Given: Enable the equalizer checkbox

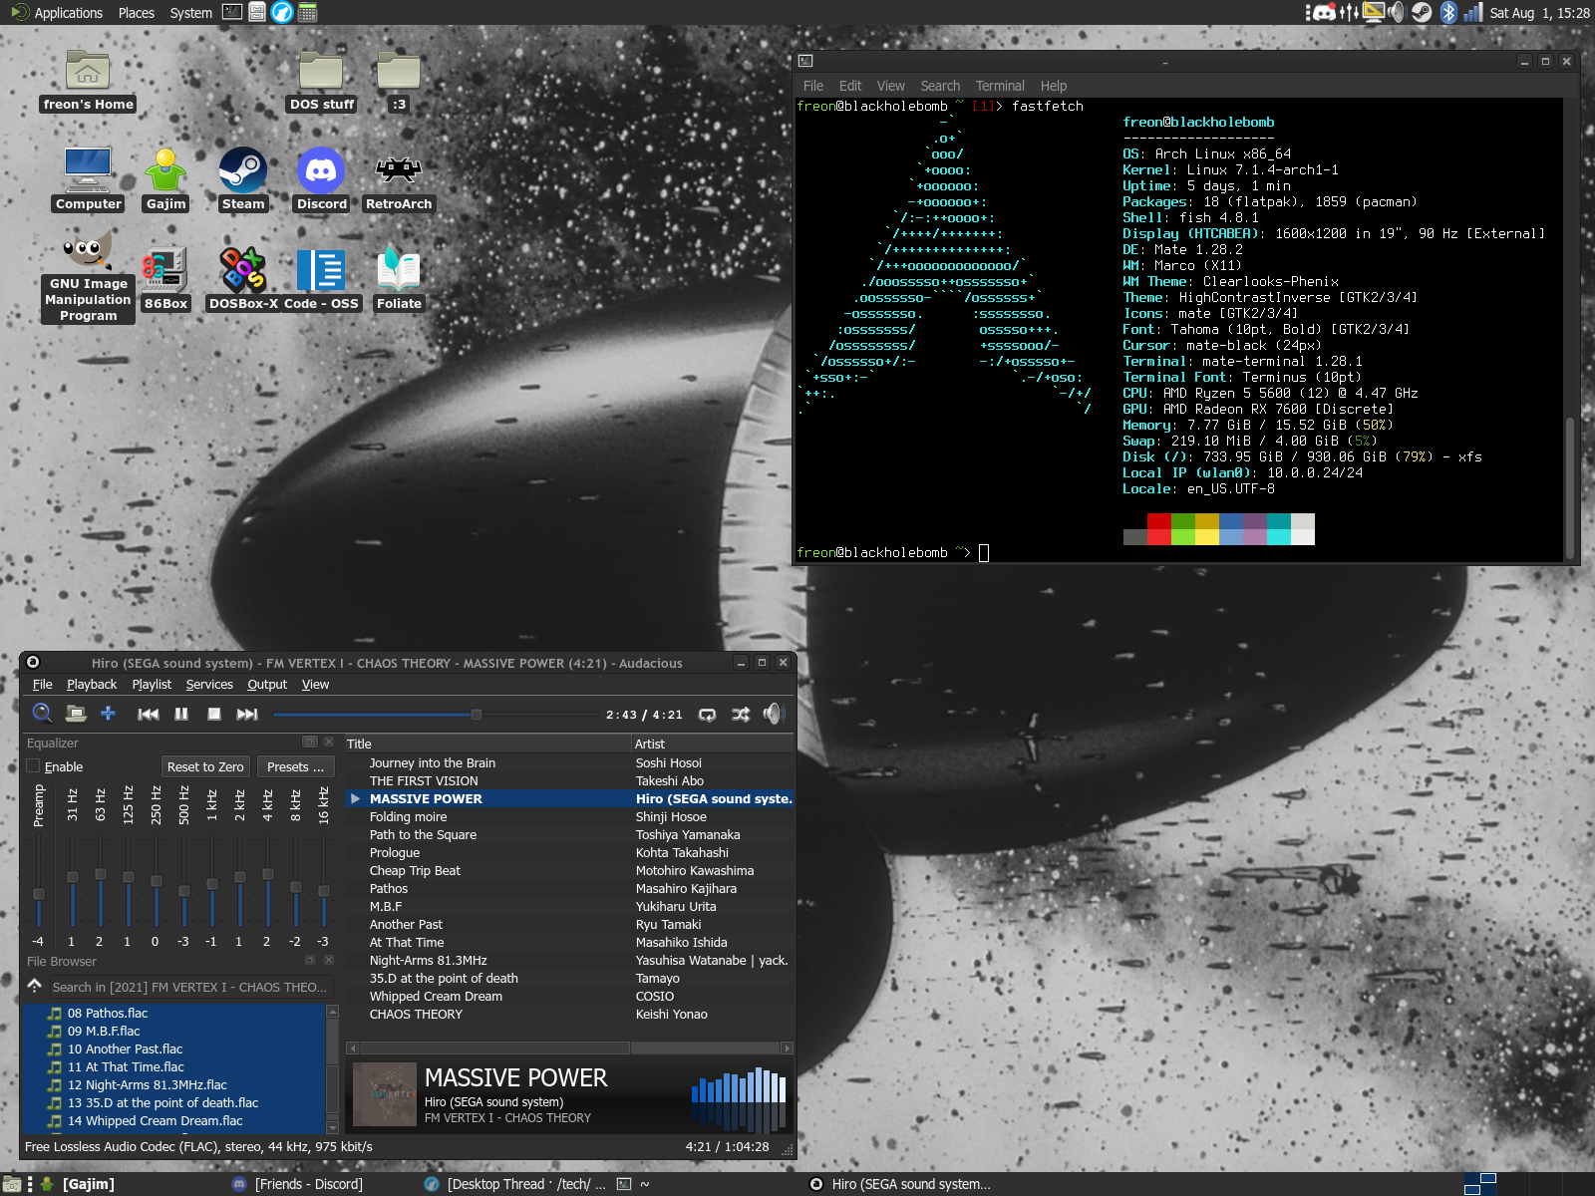Looking at the screenshot, I should pos(34,766).
